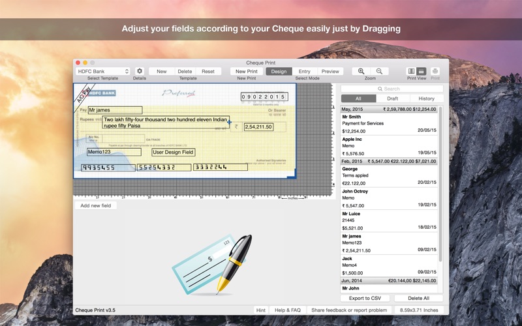The height and width of the screenshot is (326, 522).
Task: Reset the template layout
Action: click(208, 71)
